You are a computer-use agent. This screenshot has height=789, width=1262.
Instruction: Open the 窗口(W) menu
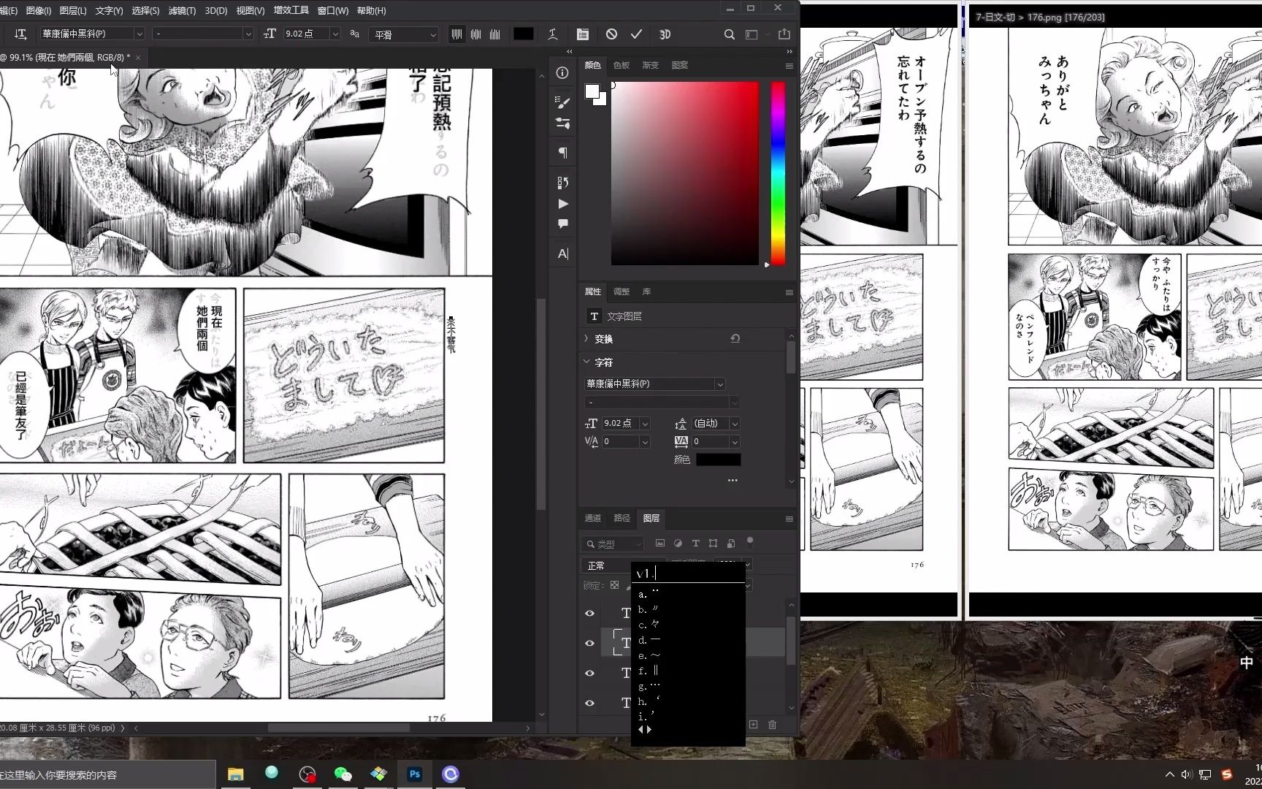pyautogui.click(x=333, y=10)
